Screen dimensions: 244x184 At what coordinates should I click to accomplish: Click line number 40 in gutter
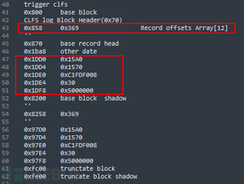(5, 5)
